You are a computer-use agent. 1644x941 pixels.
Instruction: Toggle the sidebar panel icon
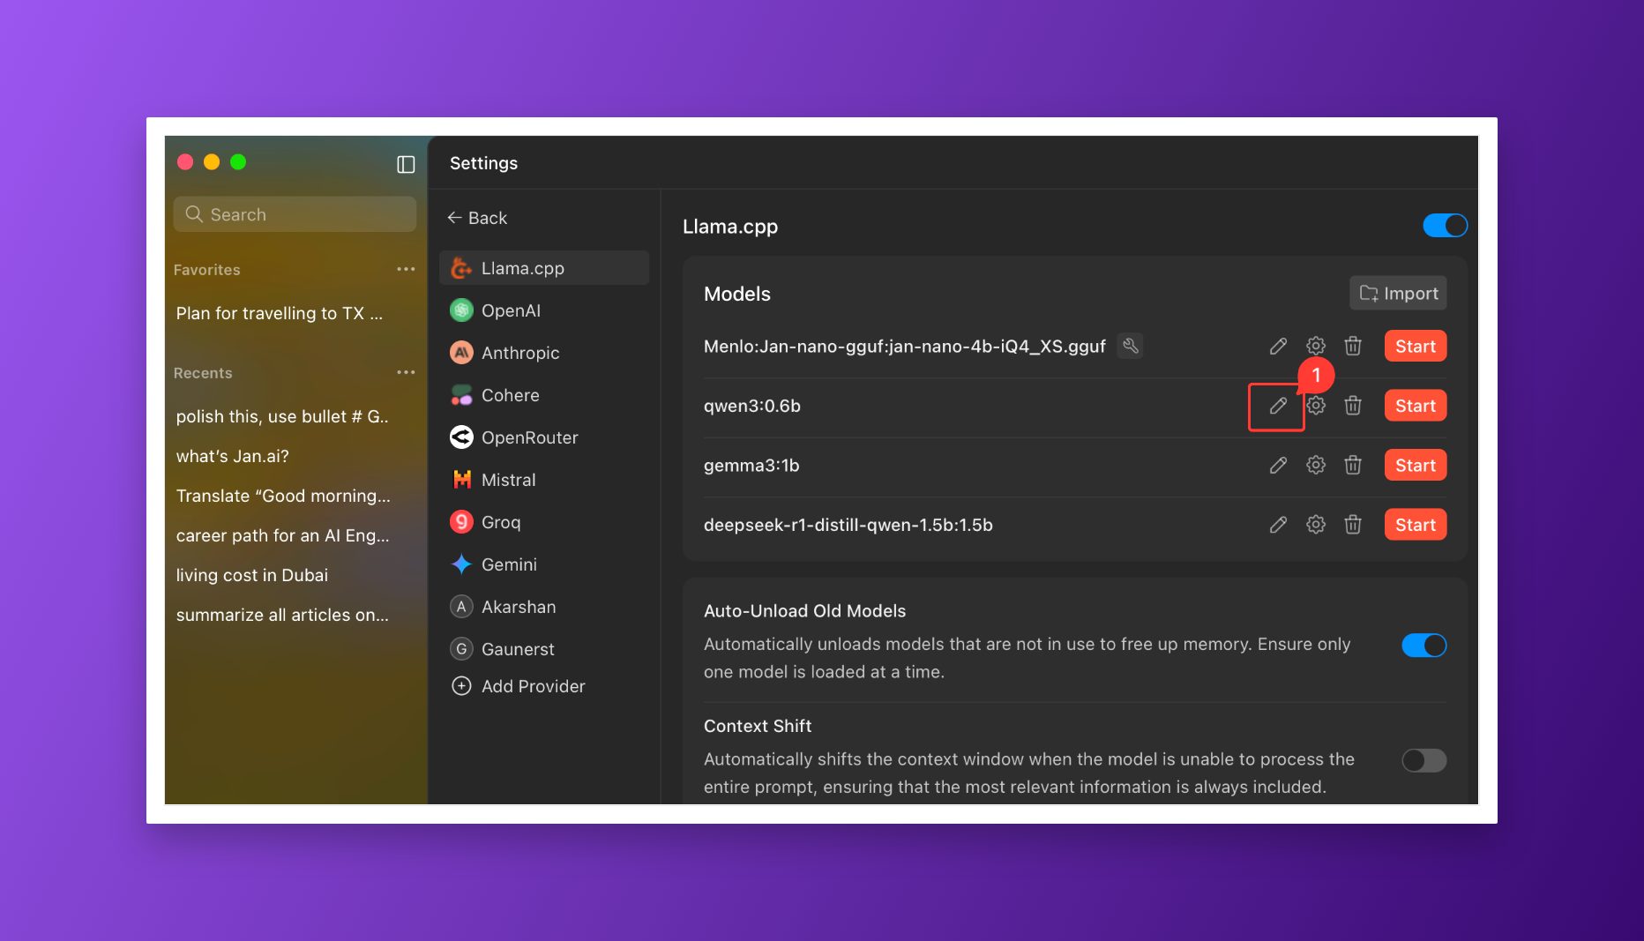(406, 164)
